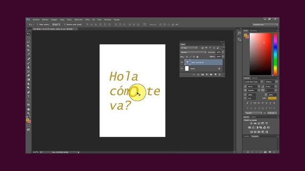Open the Capa menu

(62, 20)
